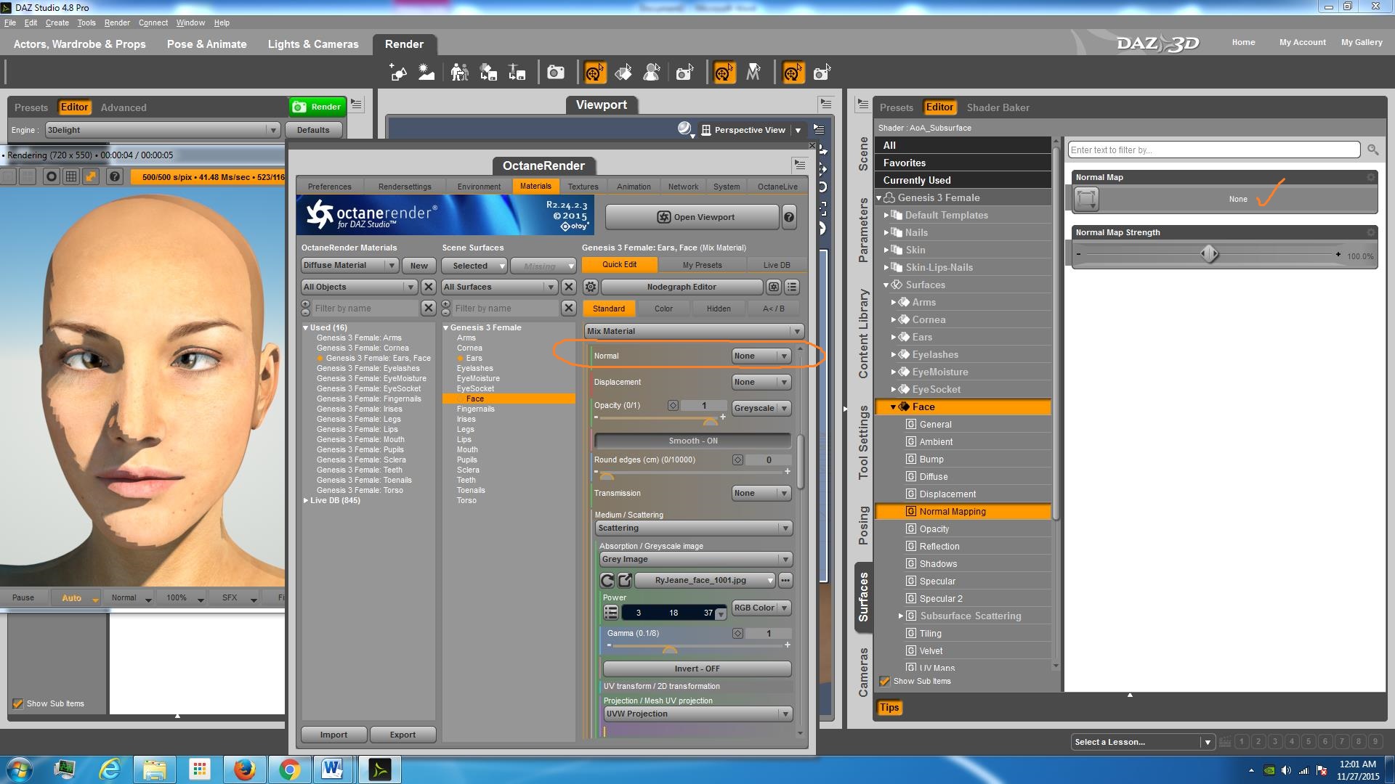Open the Mix Material type dropdown
The image size is (1395, 784).
coord(693,332)
